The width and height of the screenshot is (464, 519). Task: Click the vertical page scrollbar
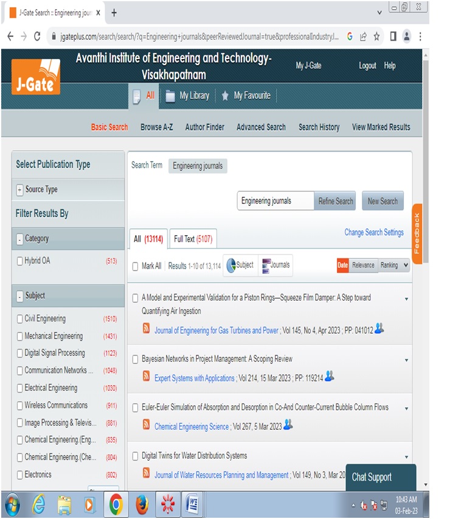click(426, 162)
